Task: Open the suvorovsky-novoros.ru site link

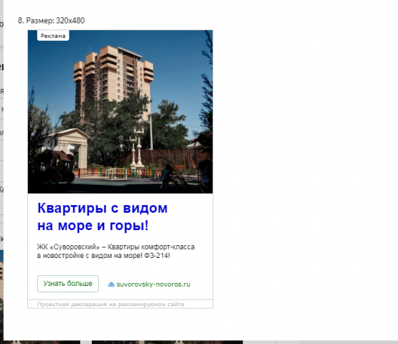Action: pos(153,285)
